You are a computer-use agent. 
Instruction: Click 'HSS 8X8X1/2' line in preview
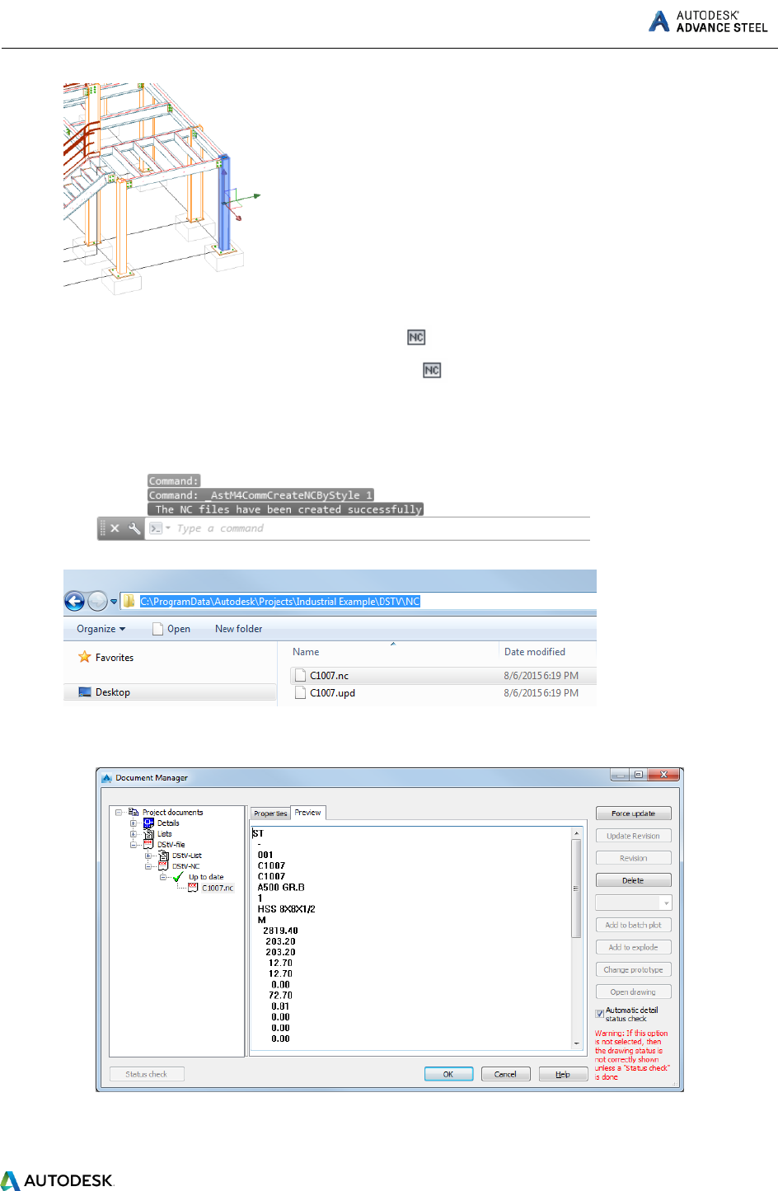pyautogui.click(x=287, y=909)
